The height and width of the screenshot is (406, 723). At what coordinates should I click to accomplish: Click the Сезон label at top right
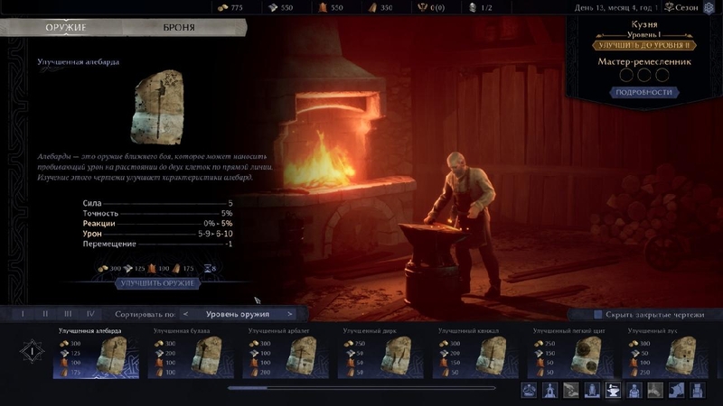point(687,7)
